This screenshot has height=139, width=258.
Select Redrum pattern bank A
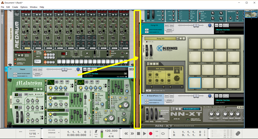pos(45,62)
